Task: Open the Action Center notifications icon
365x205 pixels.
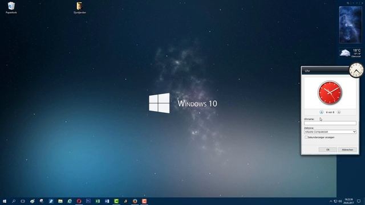Action: click(x=359, y=201)
